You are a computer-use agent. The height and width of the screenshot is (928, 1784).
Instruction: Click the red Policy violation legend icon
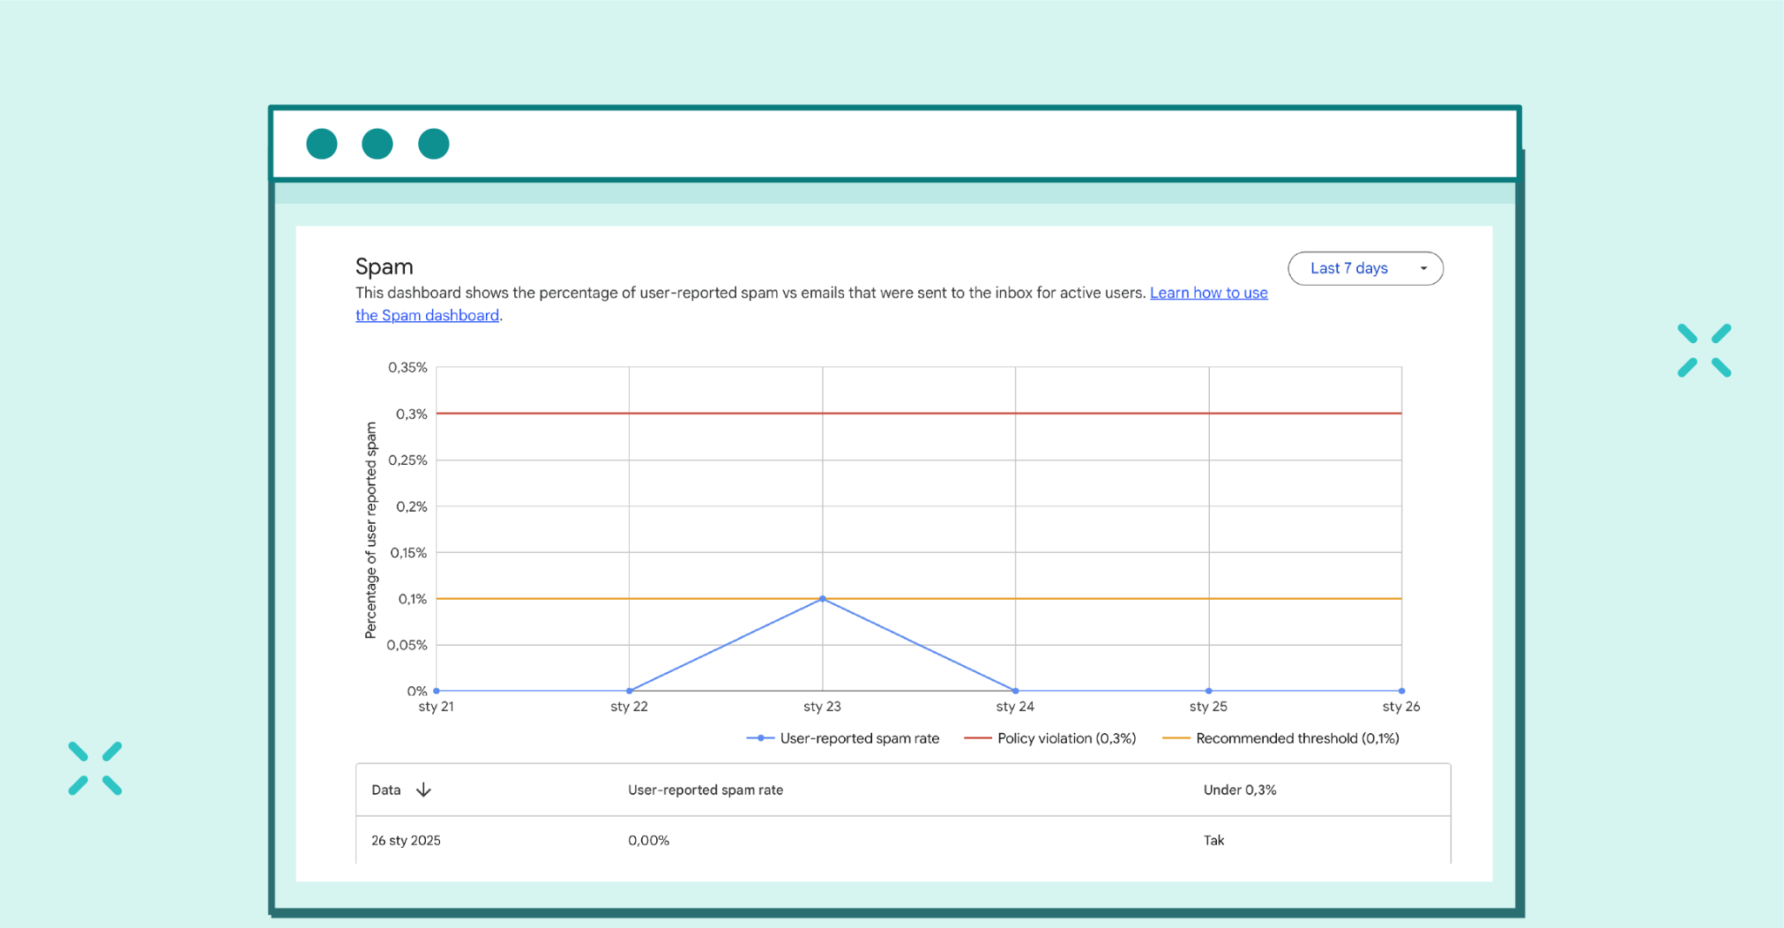[x=977, y=737]
